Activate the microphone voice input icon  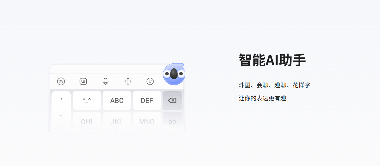click(x=105, y=81)
